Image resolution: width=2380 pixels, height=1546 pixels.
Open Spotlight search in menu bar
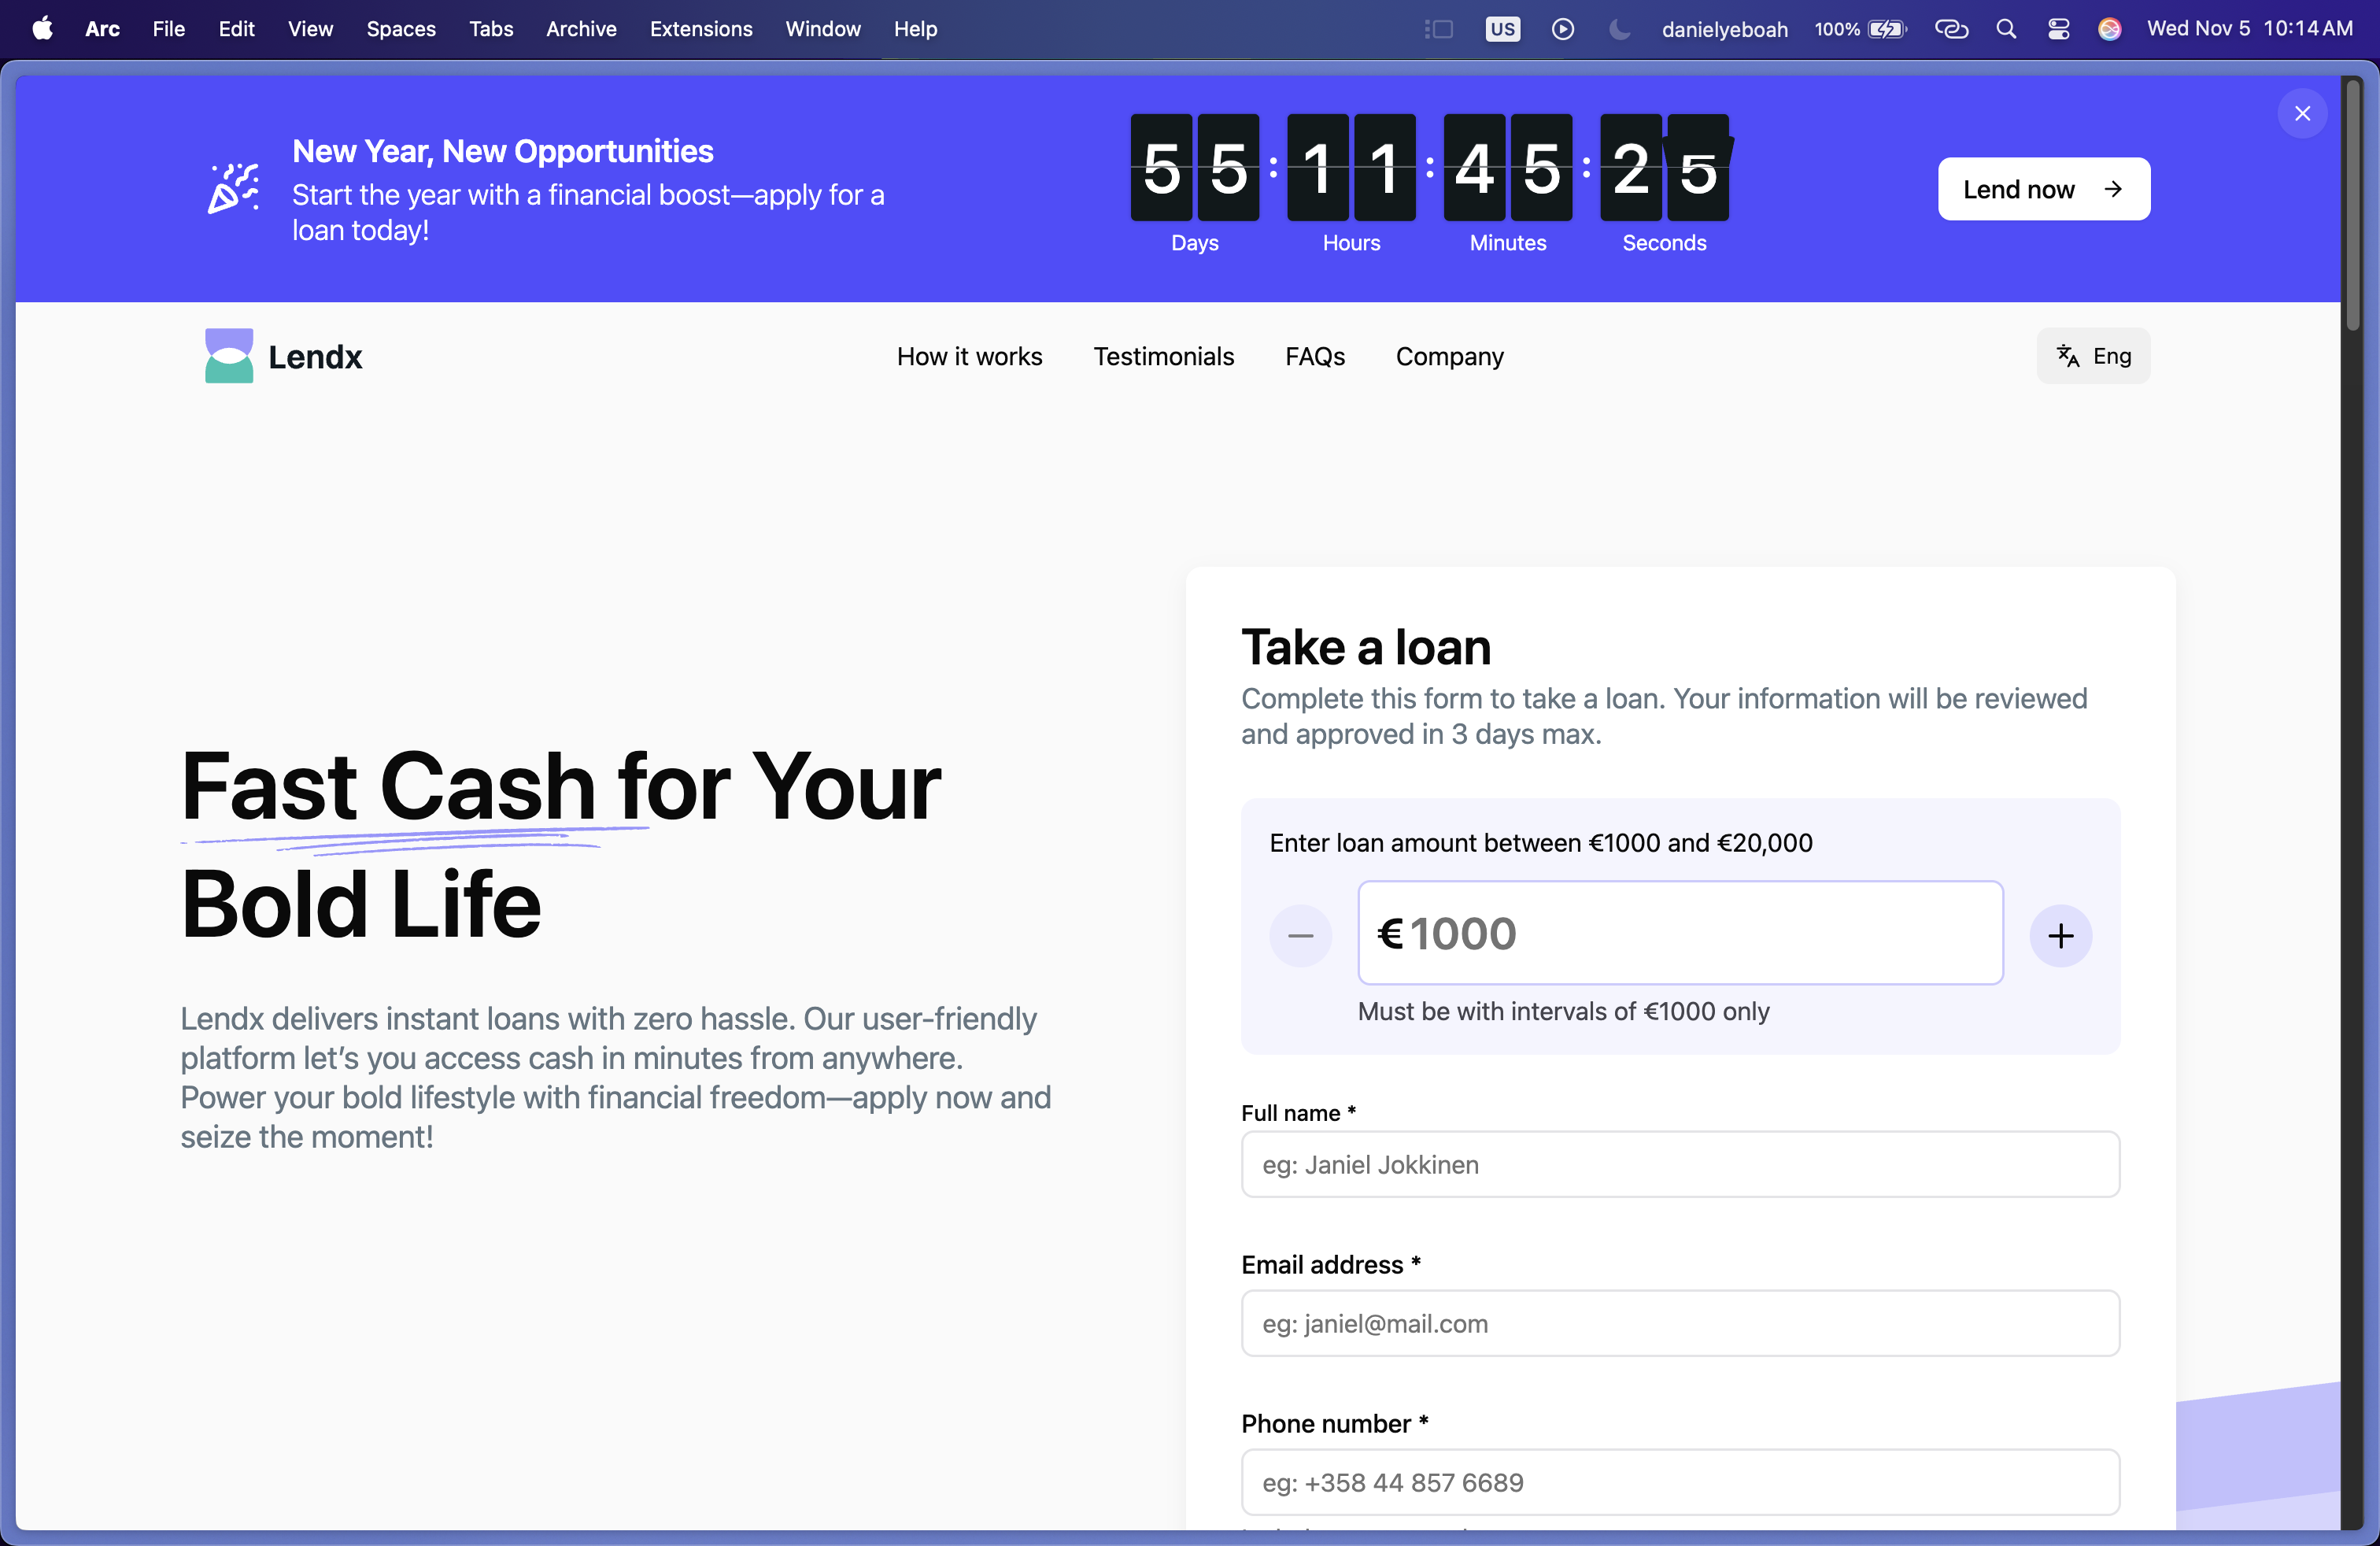[x=2006, y=29]
